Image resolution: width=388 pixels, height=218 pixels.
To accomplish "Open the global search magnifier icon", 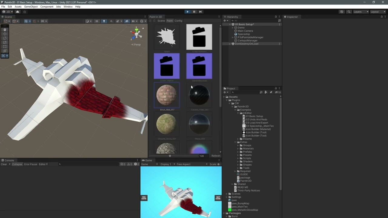I will (x=349, y=12).
